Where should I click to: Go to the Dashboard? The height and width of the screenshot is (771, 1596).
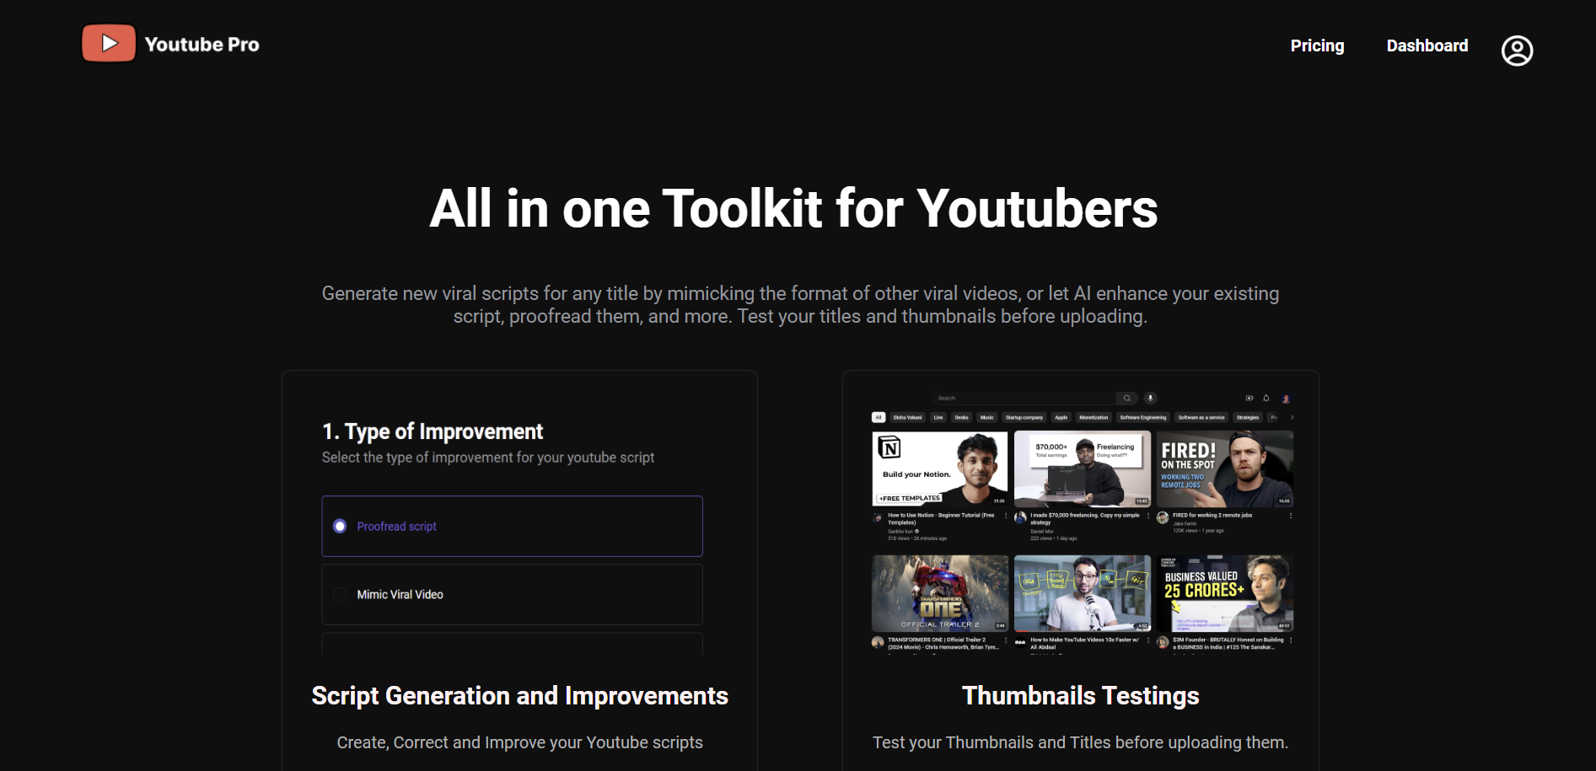(x=1427, y=46)
